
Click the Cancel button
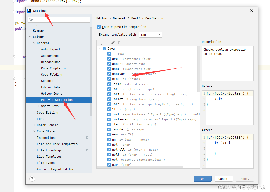224,179
